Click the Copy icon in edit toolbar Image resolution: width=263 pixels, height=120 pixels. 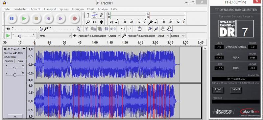coord(93,29)
